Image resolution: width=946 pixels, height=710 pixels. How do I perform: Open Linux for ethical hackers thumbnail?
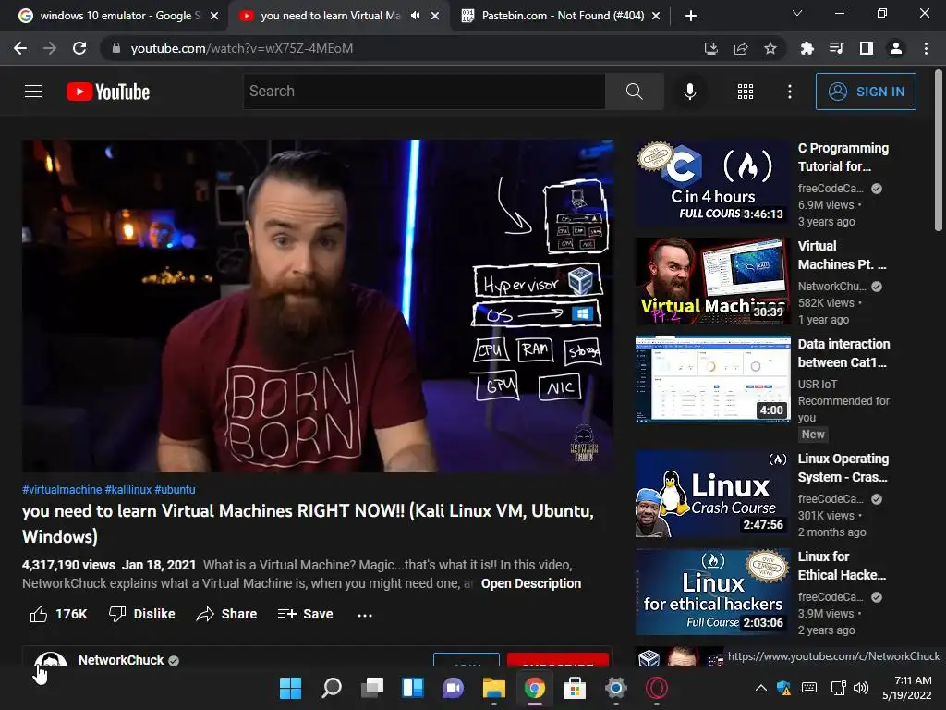pos(712,592)
